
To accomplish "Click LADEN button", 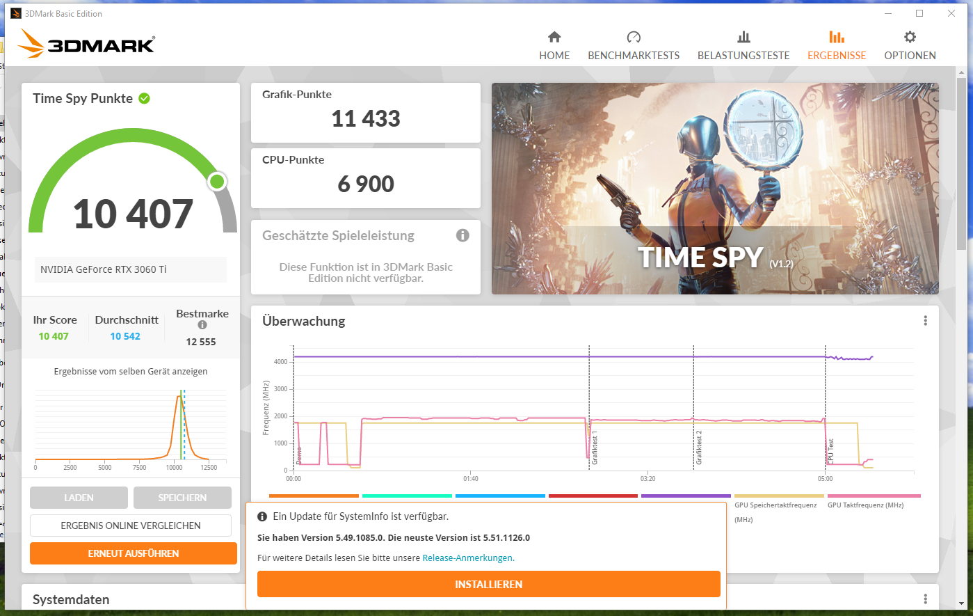I will pyautogui.click(x=79, y=498).
